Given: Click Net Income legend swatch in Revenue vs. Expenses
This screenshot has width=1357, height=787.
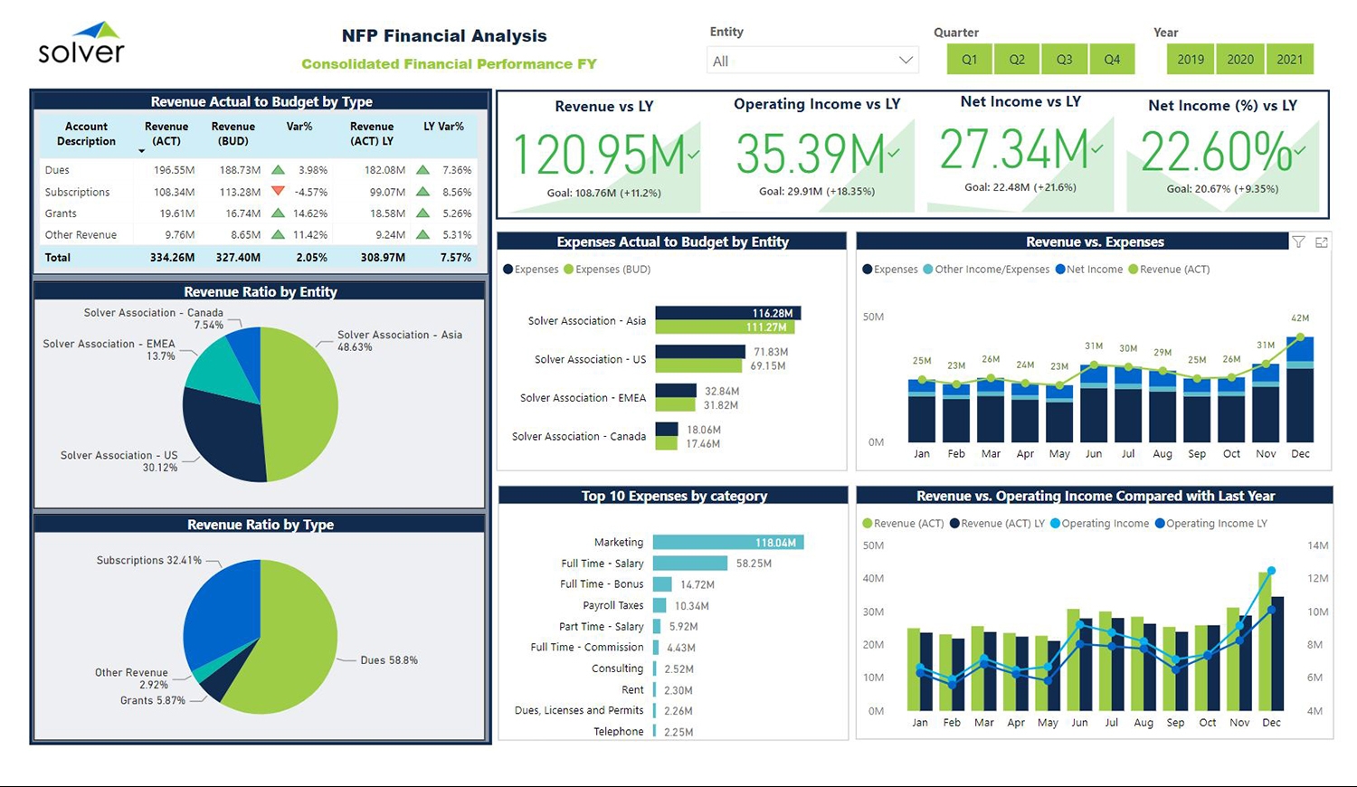Looking at the screenshot, I should pyautogui.click(x=1060, y=270).
